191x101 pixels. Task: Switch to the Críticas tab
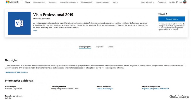click(x=111, y=47)
